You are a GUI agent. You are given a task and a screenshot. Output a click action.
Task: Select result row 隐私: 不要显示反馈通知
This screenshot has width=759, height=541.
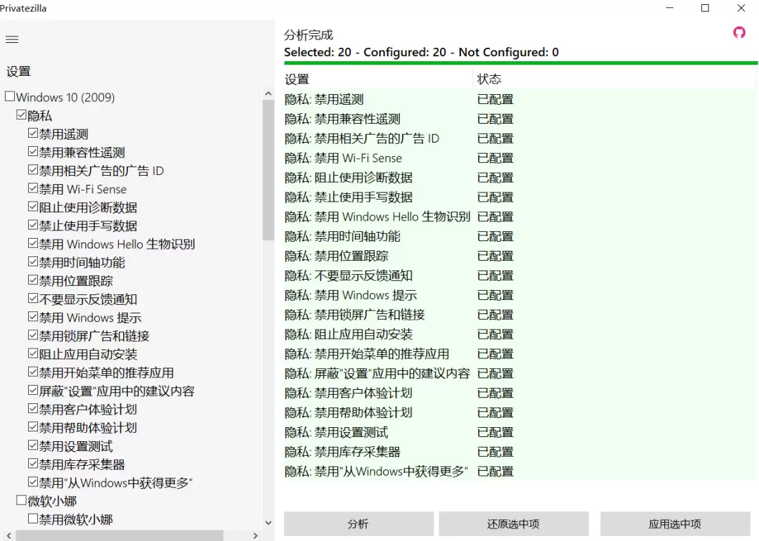(x=520, y=276)
